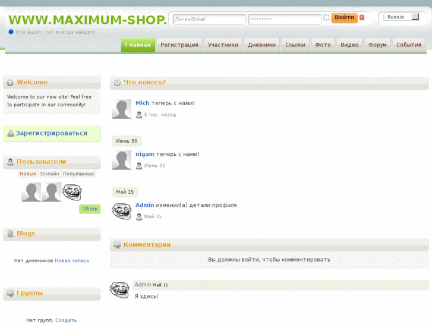The height and width of the screenshot is (324, 432).
Task: Switch to the Регистрация tab
Action: coord(179,45)
